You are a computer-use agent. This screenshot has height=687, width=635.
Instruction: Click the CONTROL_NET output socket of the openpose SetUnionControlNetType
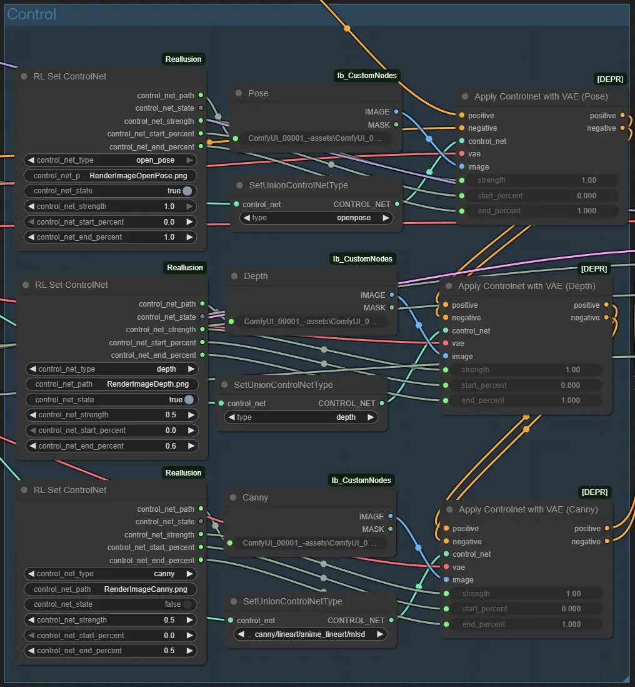397,204
